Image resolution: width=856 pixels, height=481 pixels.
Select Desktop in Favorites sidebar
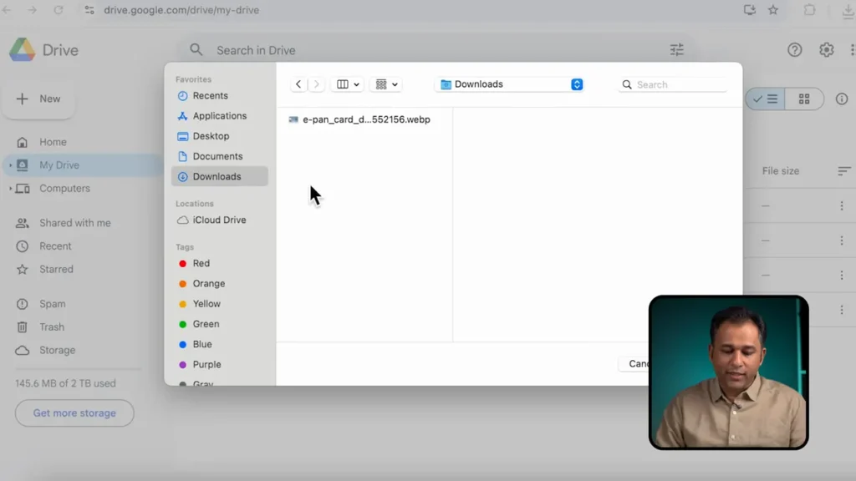(x=211, y=136)
